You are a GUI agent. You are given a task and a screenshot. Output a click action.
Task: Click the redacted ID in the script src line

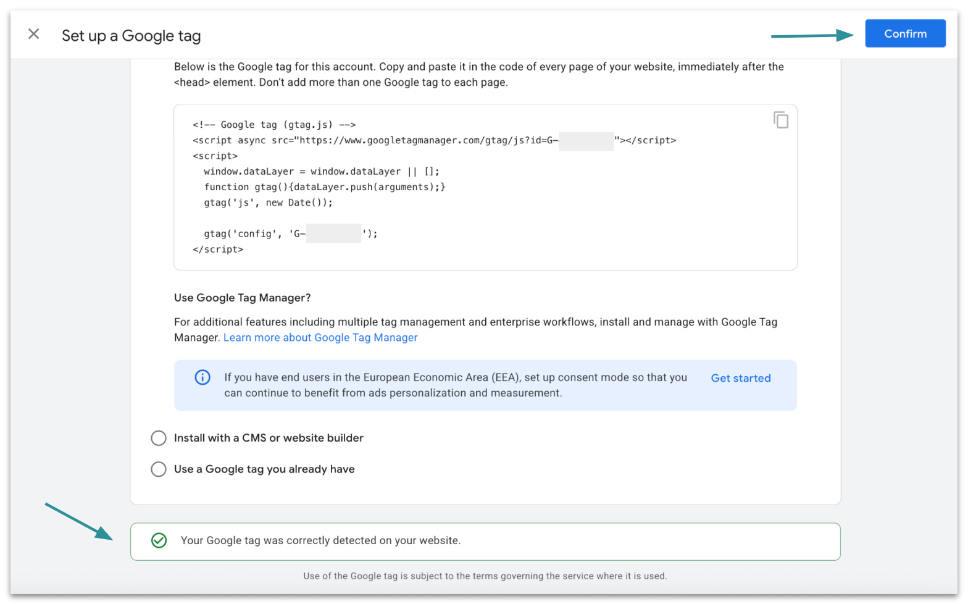586,141
